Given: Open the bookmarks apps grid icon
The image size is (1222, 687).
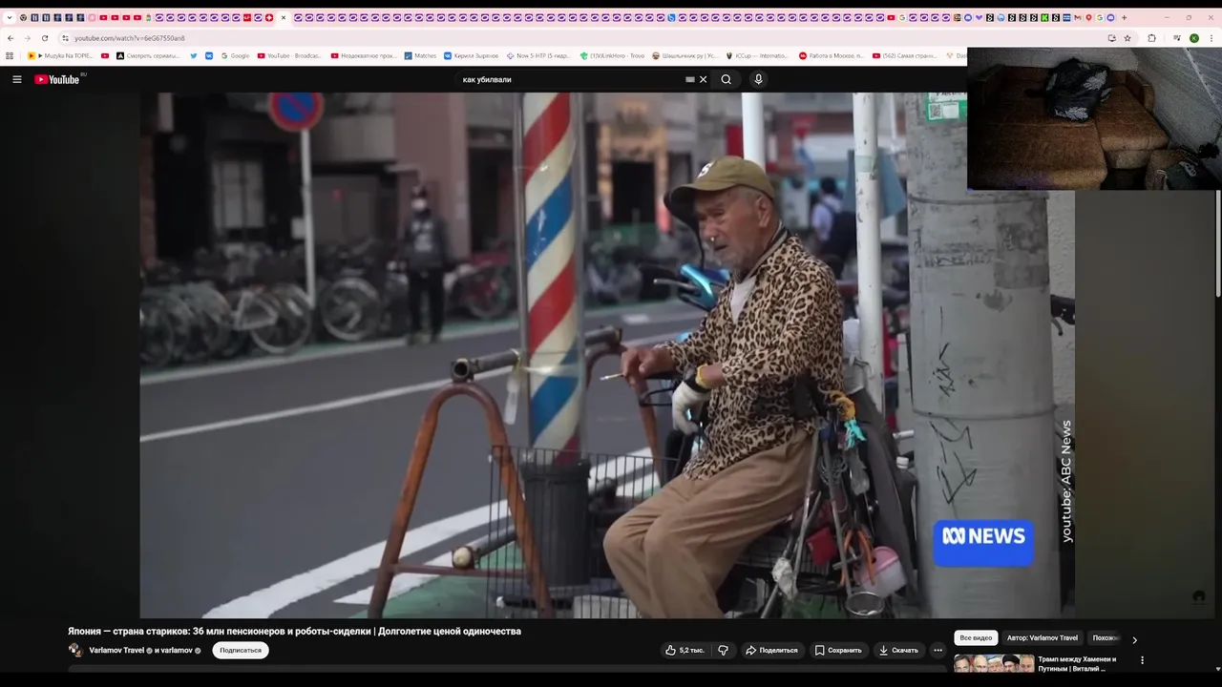Looking at the screenshot, I should (x=10, y=55).
